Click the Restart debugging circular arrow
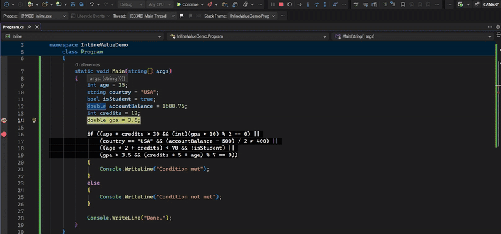 click(289, 4)
